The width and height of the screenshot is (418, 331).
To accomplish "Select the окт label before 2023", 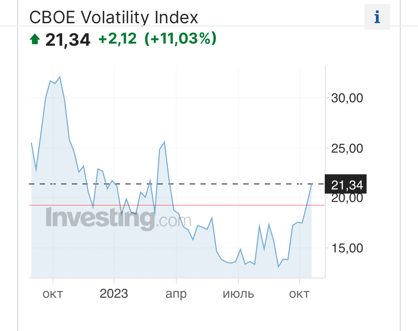I will coord(53,294).
